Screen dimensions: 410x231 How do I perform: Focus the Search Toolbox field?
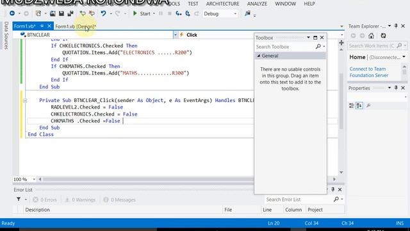[285, 47]
